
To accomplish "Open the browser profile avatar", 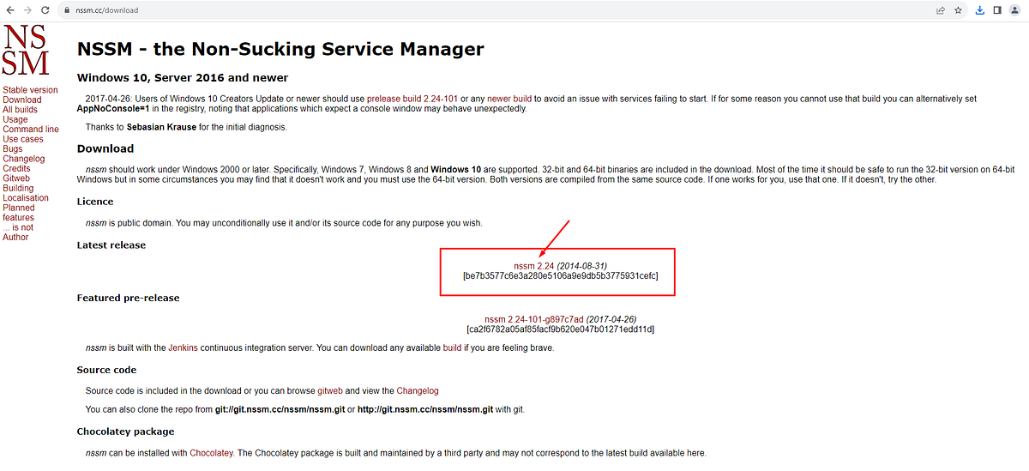I will [x=1015, y=10].
